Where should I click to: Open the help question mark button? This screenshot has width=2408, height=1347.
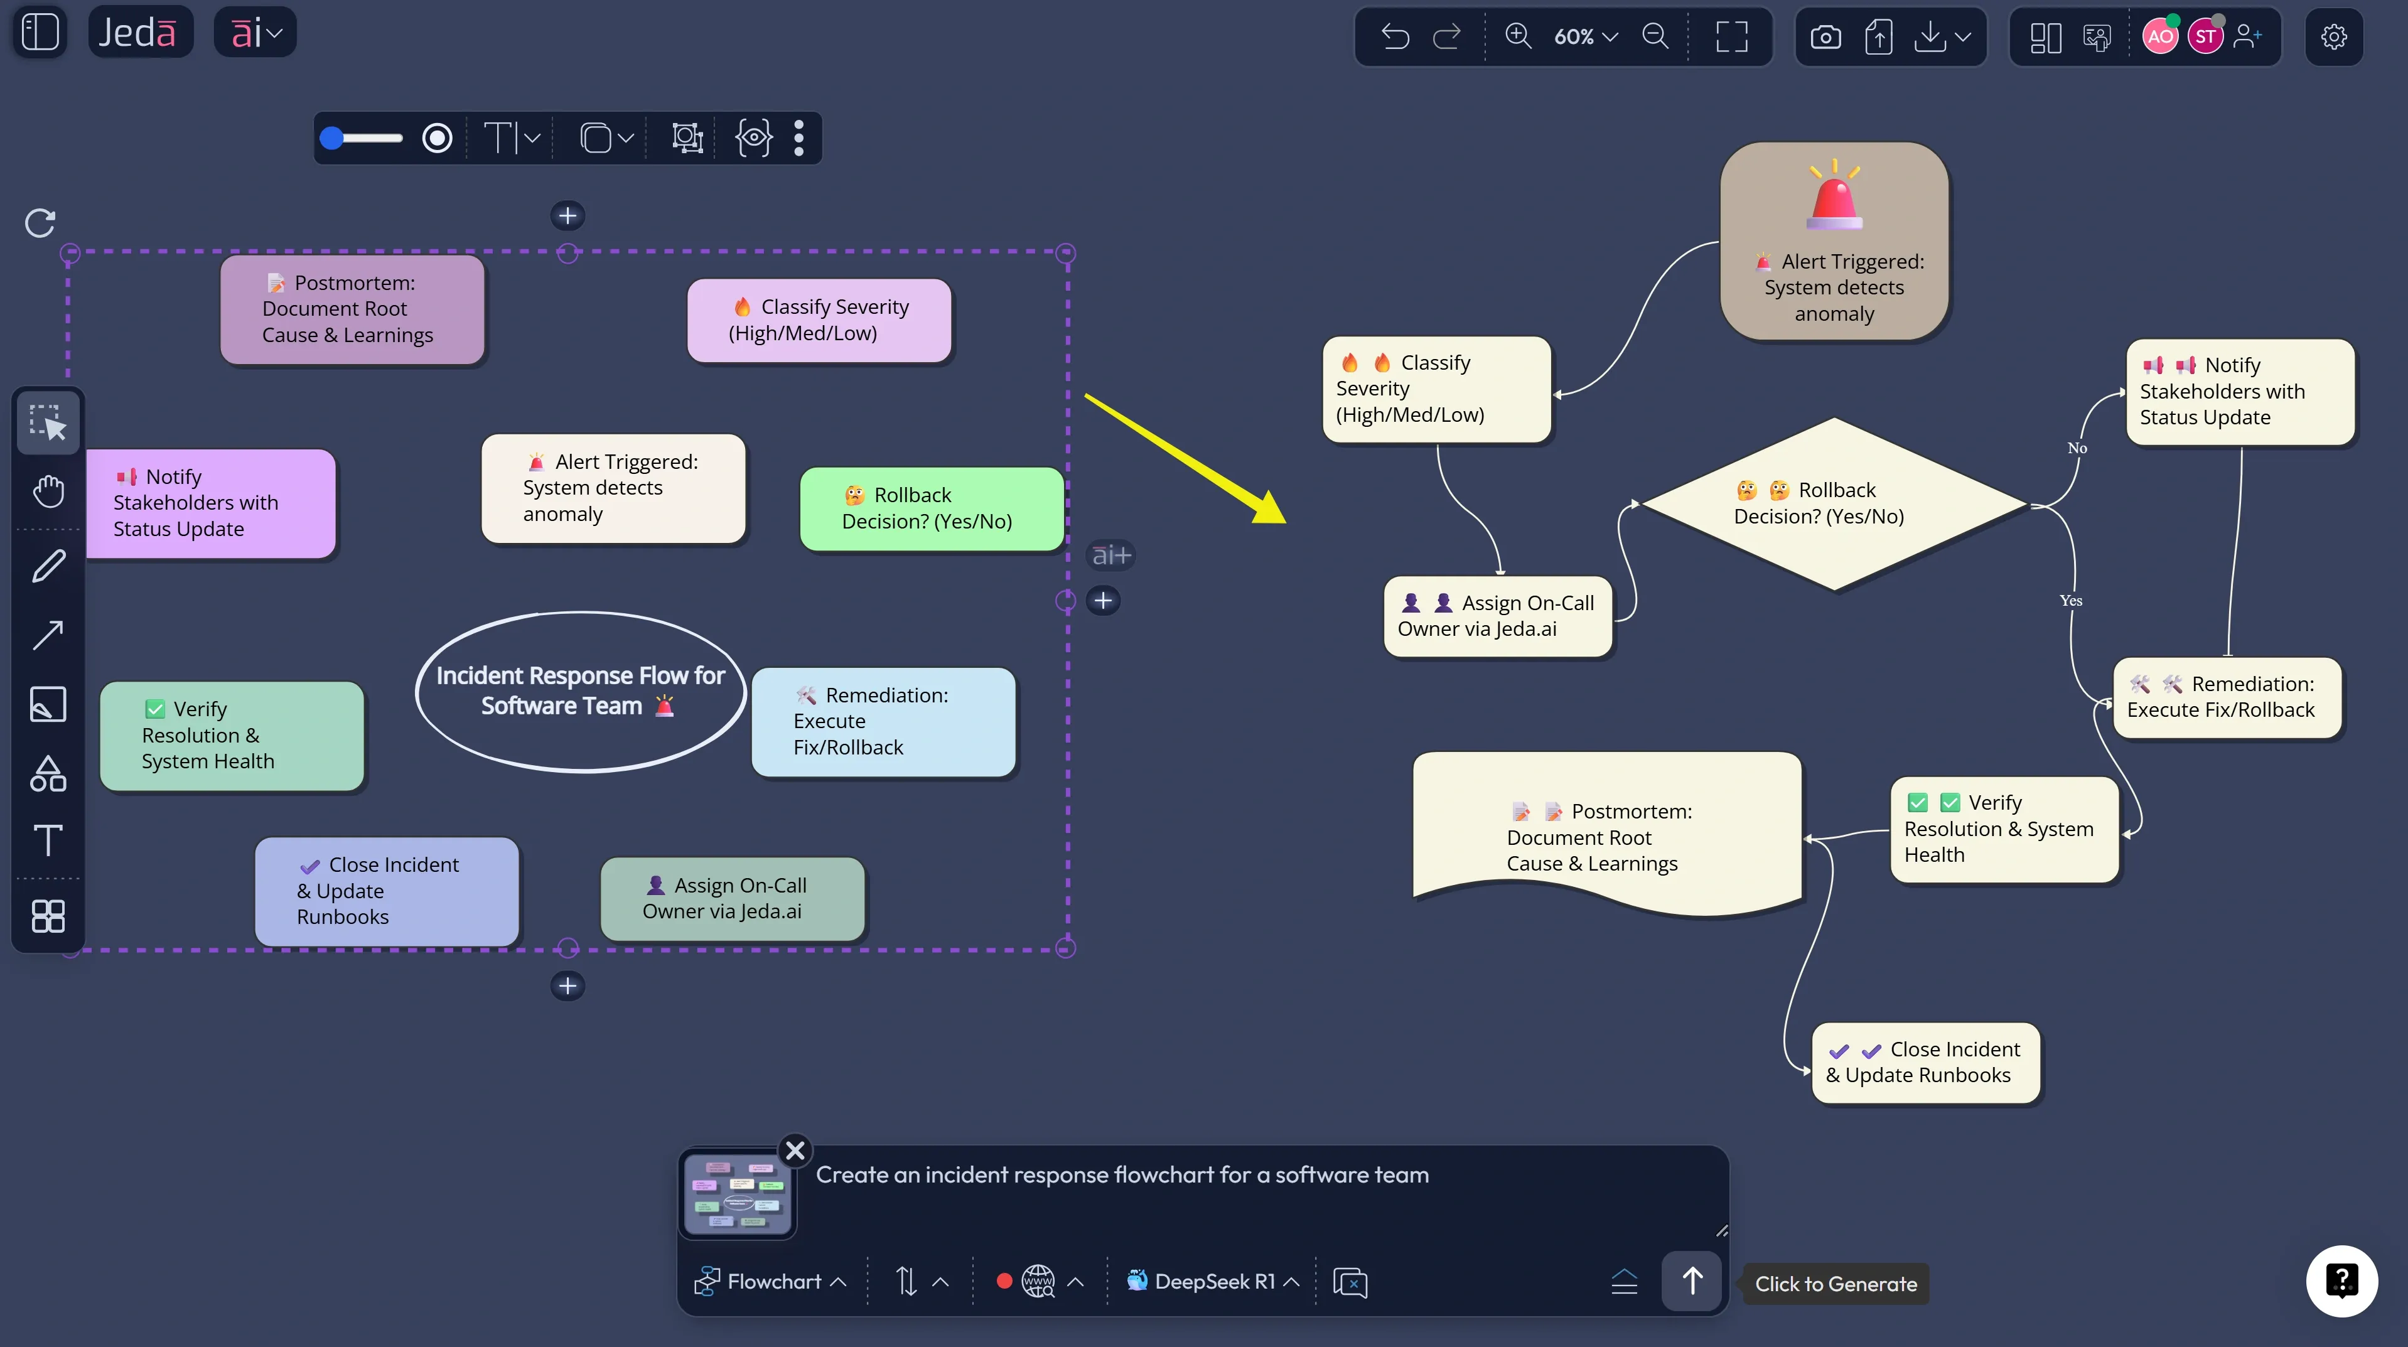pos(2343,1280)
